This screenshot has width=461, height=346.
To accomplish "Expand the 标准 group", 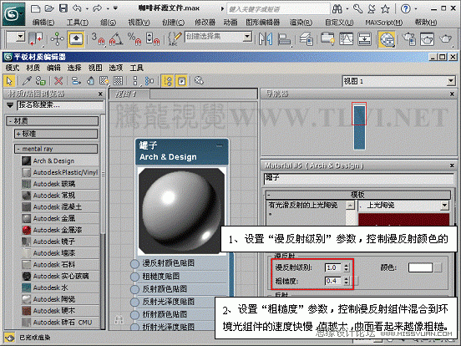I will coord(56,134).
